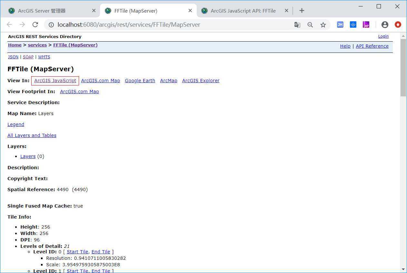Click the Single Fused Map Cache label
The height and width of the screenshot is (273, 407).
(x=40, y=206)
